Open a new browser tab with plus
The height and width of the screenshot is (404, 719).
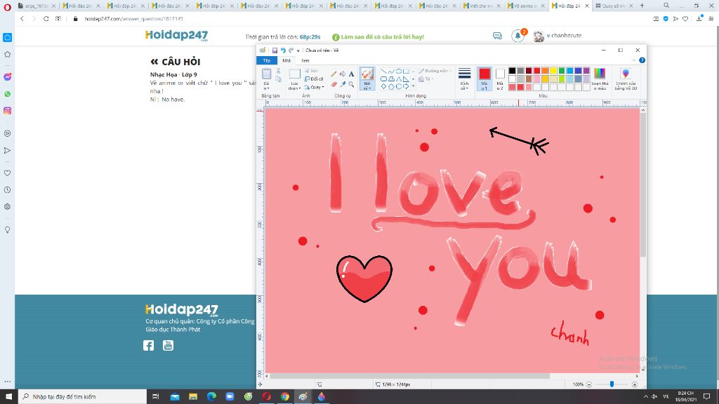click(642, 6)
